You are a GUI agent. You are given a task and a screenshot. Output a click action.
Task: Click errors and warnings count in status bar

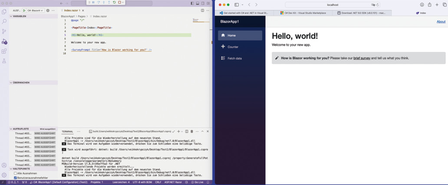pos(13,182)
